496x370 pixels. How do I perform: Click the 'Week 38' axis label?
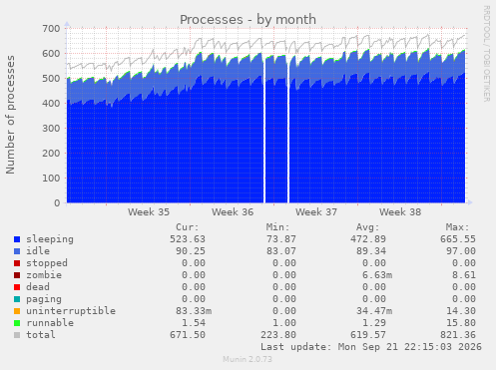400,212
